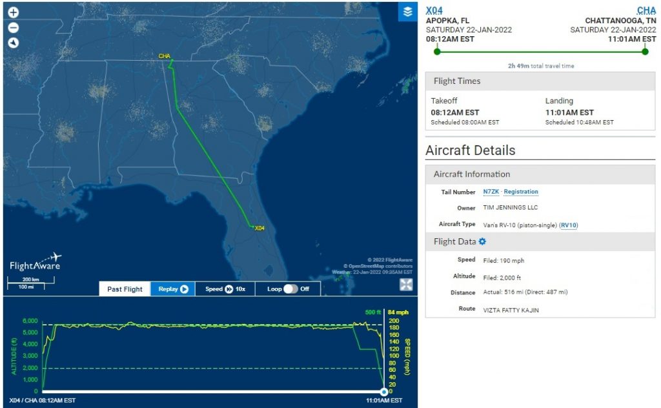Image resolution: width=661 pixels, height=408 pixels.
Task: Click the CHA airport marker on the map
Action: (x=165, y=56)
